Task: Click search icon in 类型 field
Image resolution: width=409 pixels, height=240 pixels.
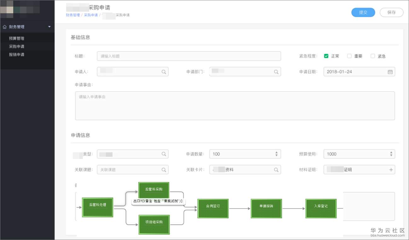Action: [164, 154]
